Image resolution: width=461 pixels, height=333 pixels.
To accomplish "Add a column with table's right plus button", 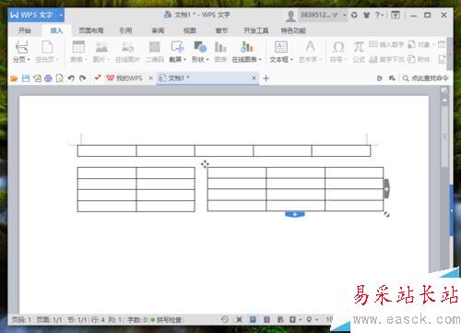I will pos(386,189).
